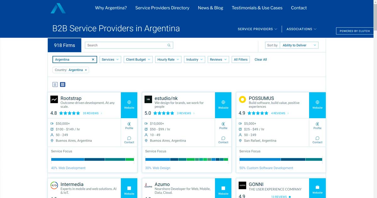
Task: Click the search magnifier icon
Action: [169, 45]
